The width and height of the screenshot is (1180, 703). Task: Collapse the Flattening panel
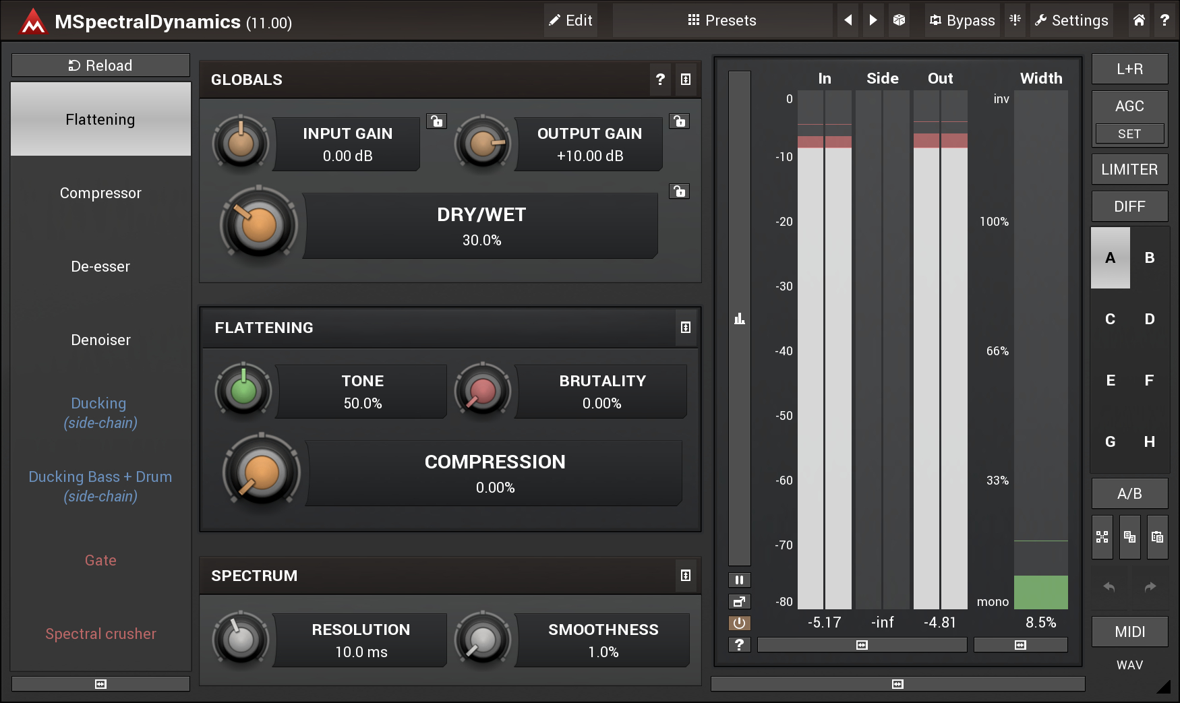(686, 328)
